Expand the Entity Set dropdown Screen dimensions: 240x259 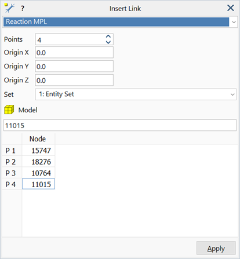tap(232, 94)
